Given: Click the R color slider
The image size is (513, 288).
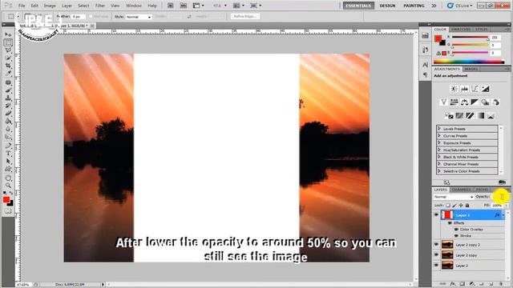Looking at the screenshot, I should pyautogui.click(x=470, y=38).
